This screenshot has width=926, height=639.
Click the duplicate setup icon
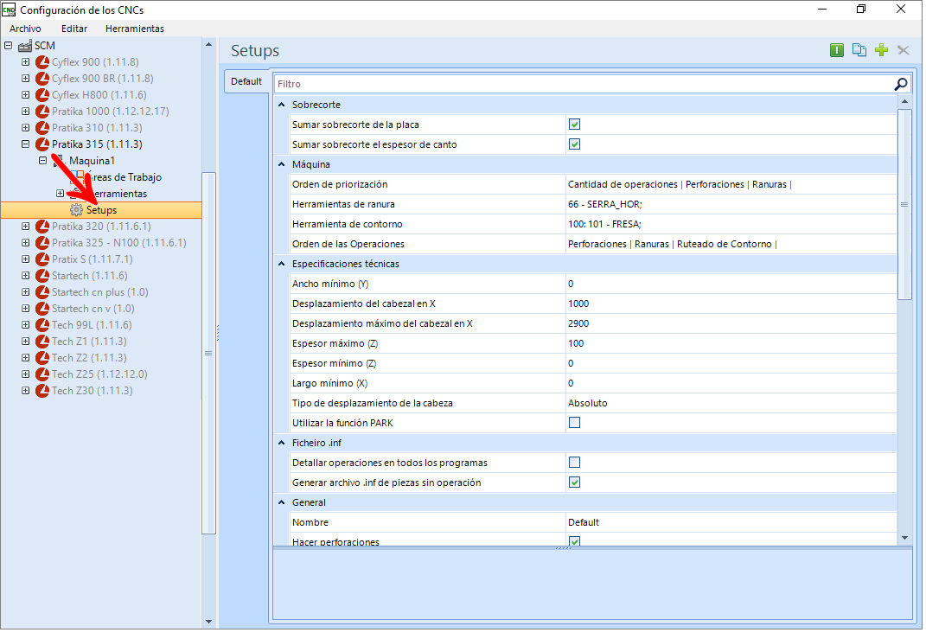(x=859, y=50)
